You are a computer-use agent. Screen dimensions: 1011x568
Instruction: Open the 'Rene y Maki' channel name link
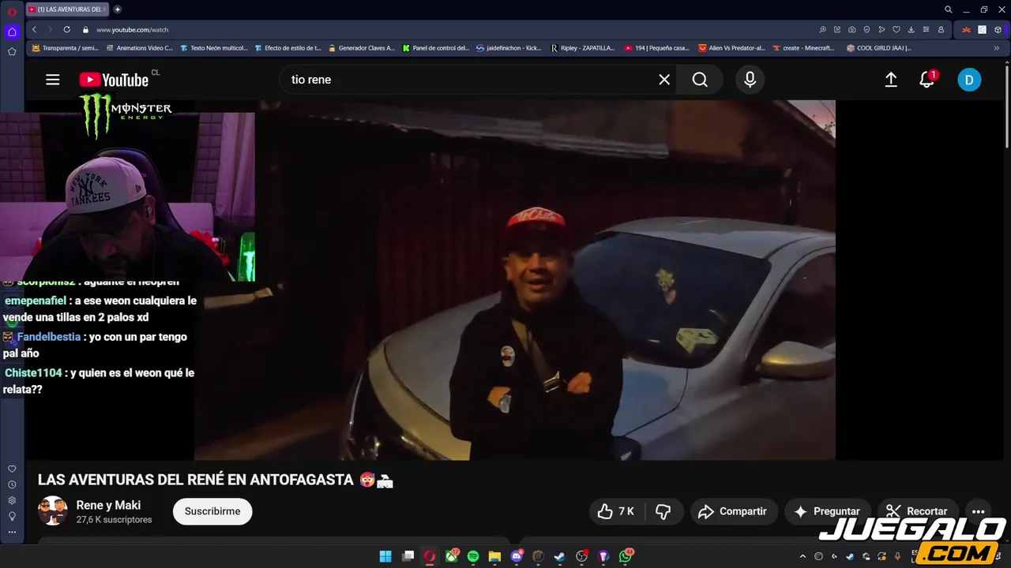(x=108, y=505)
